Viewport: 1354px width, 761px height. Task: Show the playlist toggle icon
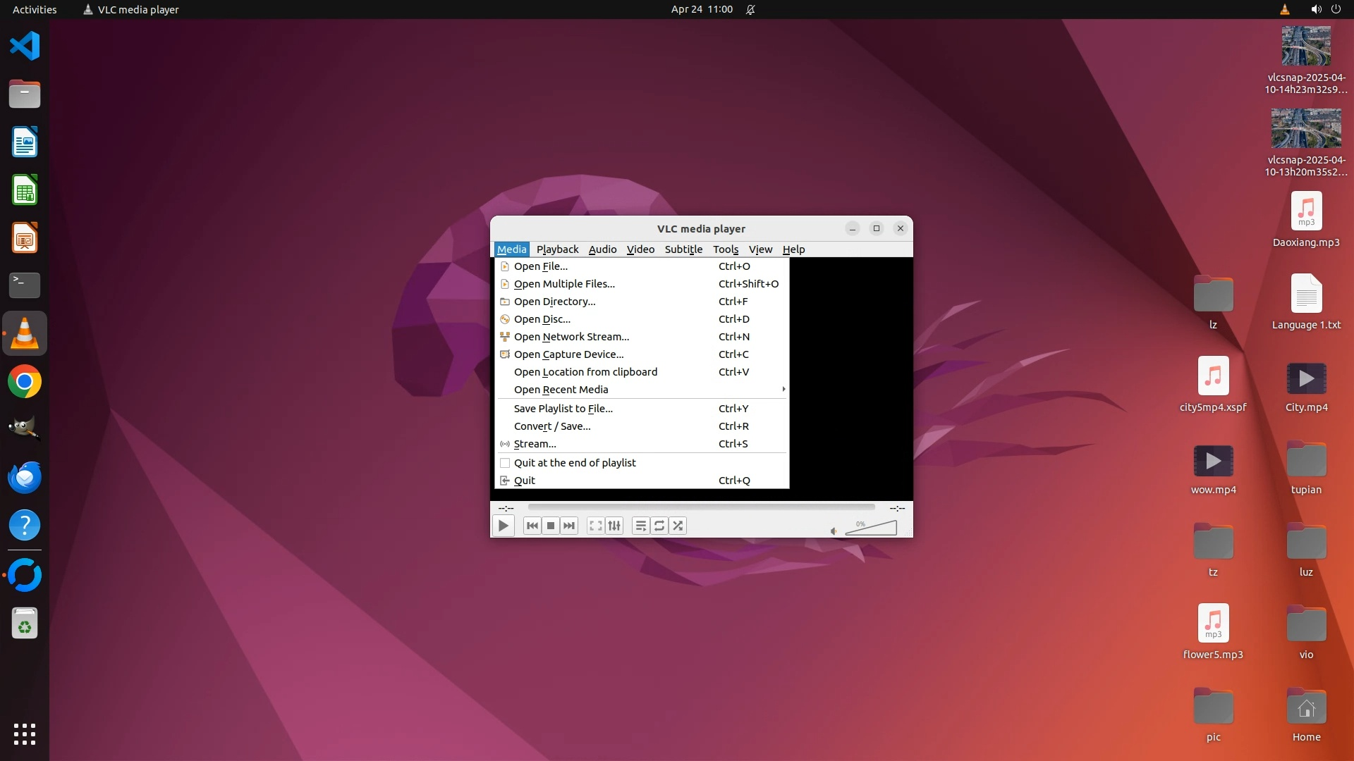640,526
